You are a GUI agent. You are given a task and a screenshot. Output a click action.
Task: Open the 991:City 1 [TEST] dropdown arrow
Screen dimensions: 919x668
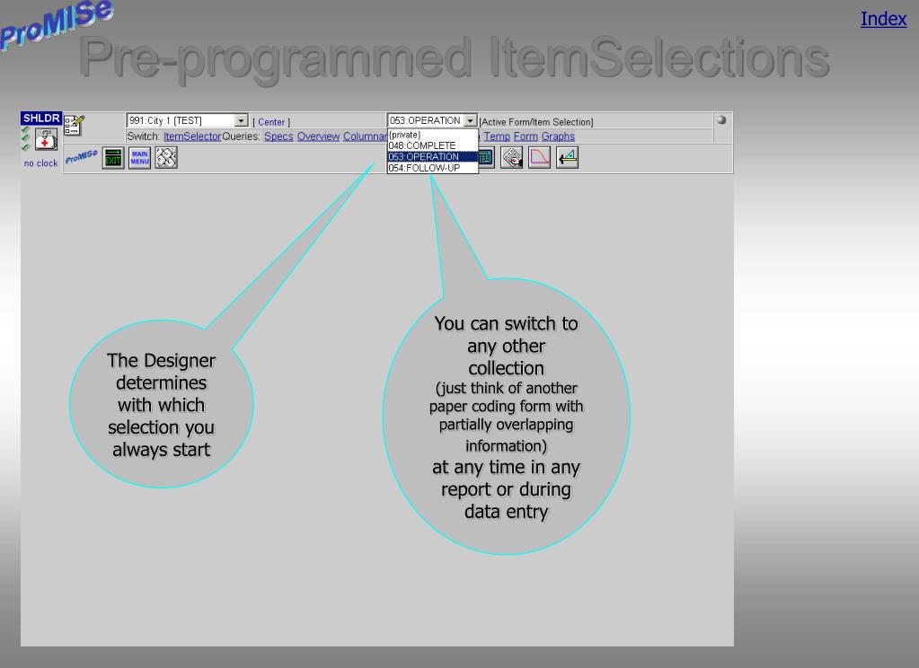click(241, 120)
